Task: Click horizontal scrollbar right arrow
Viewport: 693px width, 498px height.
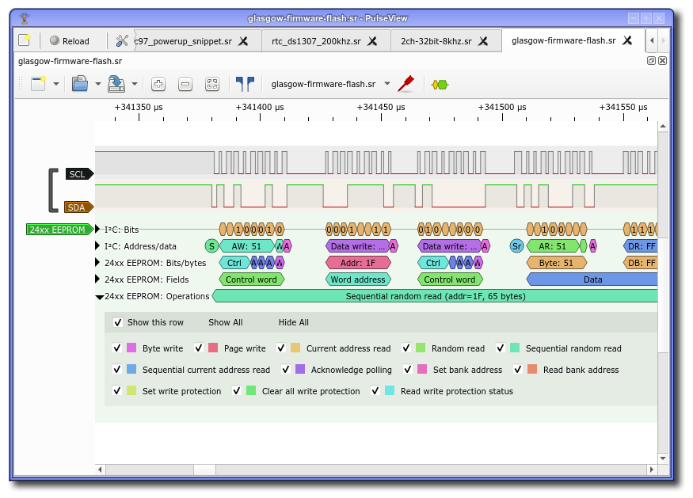Action: pos(652,469)
